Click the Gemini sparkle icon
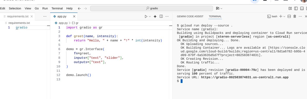 click(x=155, y=17)
